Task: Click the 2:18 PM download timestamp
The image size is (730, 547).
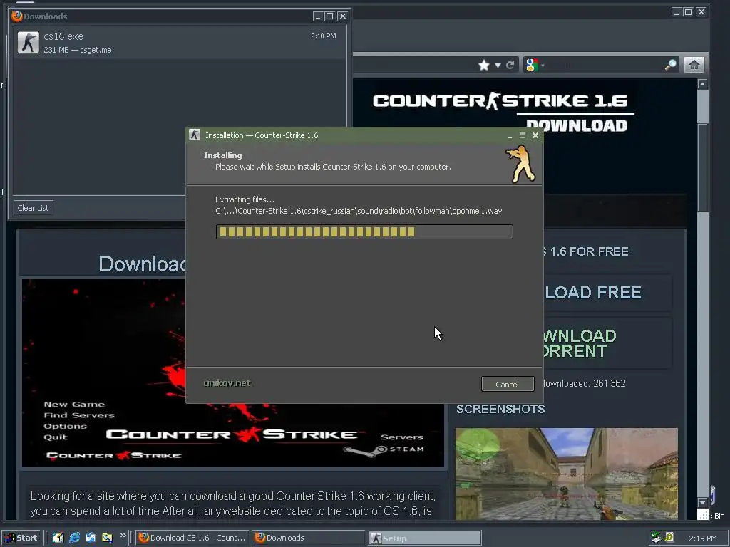Action: click(324, 36)
